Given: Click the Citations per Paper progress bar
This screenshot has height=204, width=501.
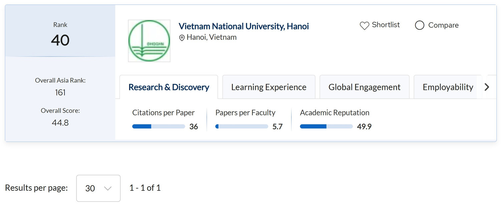Looking at the screenshot, I should pos(159,126).
